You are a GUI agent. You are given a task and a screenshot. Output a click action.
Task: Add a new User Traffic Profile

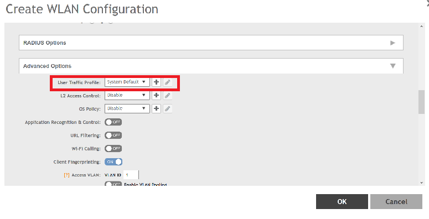coord(156,82)
